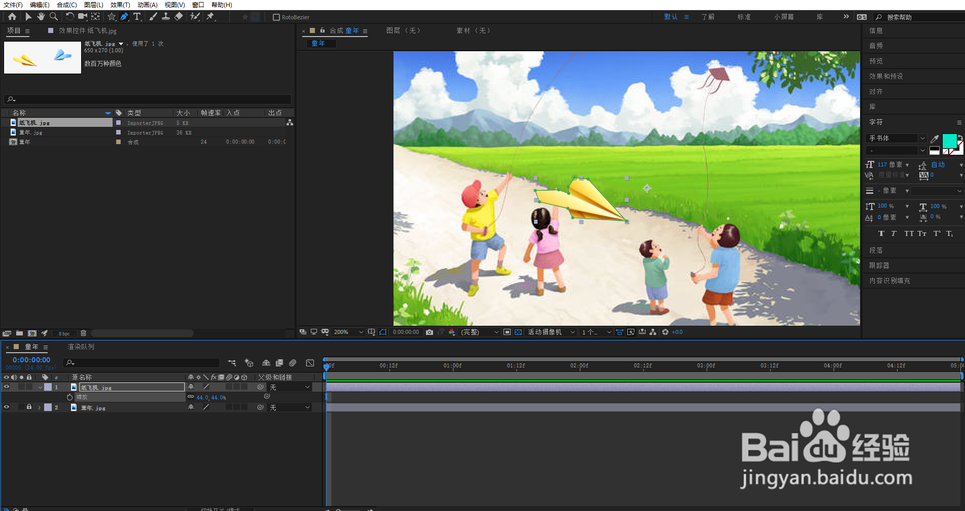
Task: Open the 跟踪器 panel
Action: point(879,265)
